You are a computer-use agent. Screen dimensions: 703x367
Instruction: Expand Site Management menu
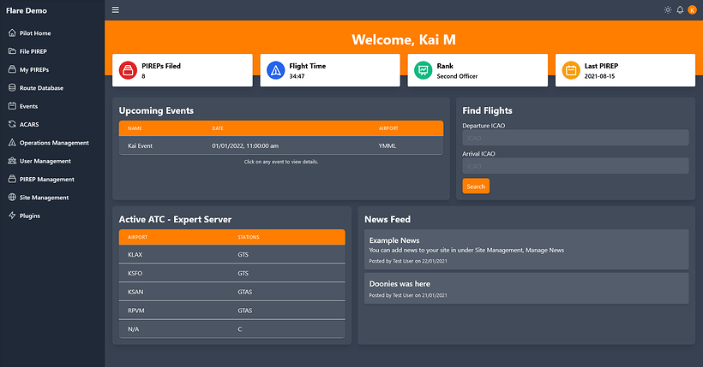tap(44, 198)
